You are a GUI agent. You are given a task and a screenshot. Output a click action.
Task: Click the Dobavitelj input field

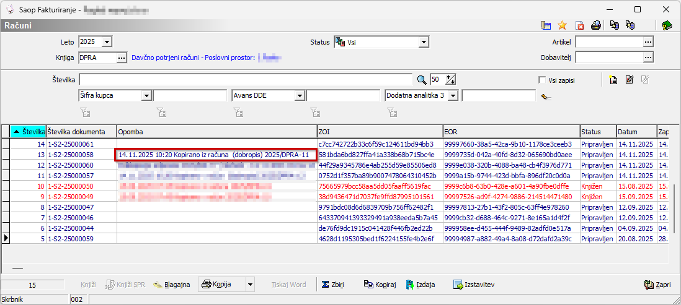click(x=609, y=57)
